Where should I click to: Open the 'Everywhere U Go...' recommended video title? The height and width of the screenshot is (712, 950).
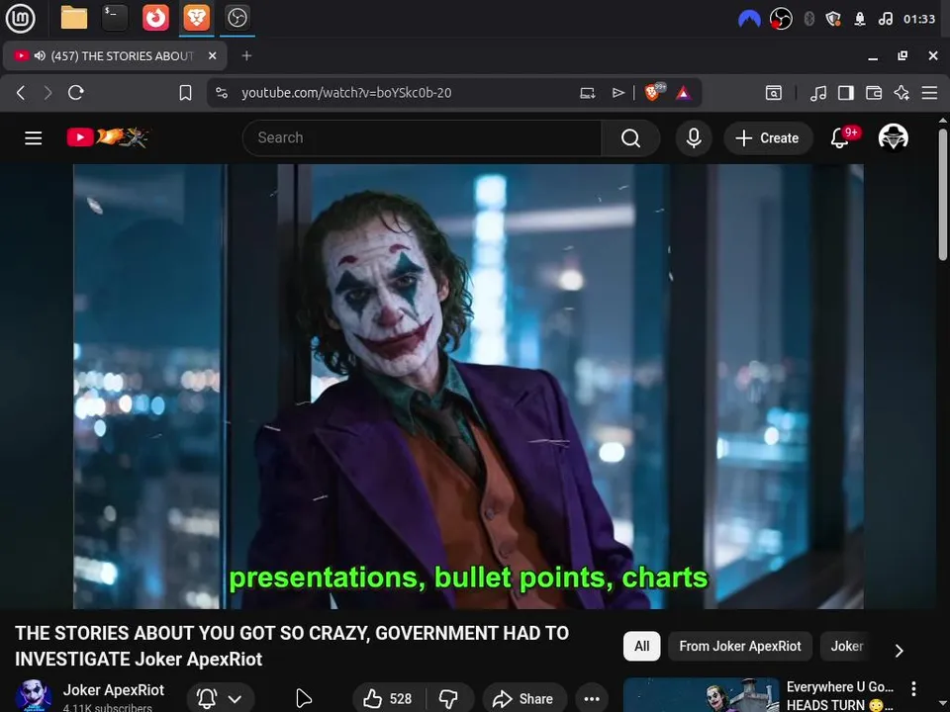pyautogui.click(x=840, y=695)
